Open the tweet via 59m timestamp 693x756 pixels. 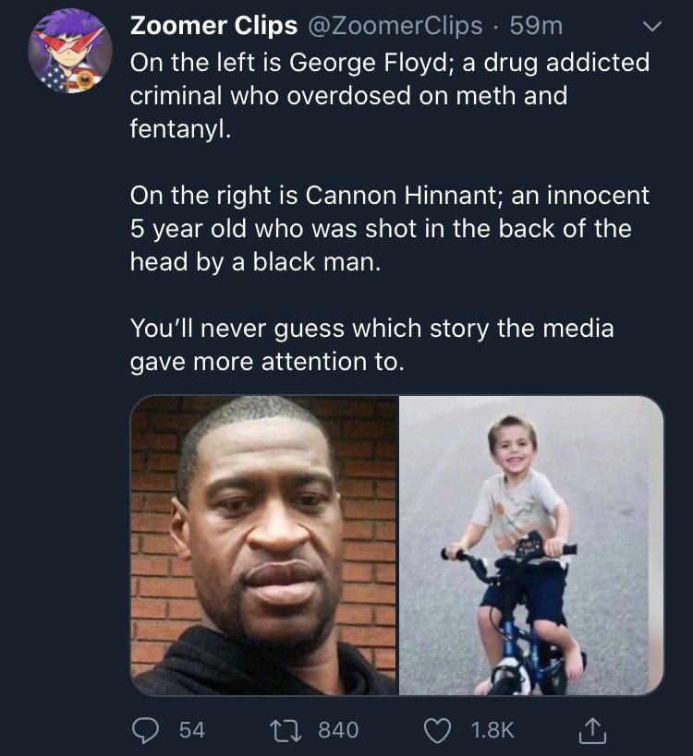pos(536,27)
